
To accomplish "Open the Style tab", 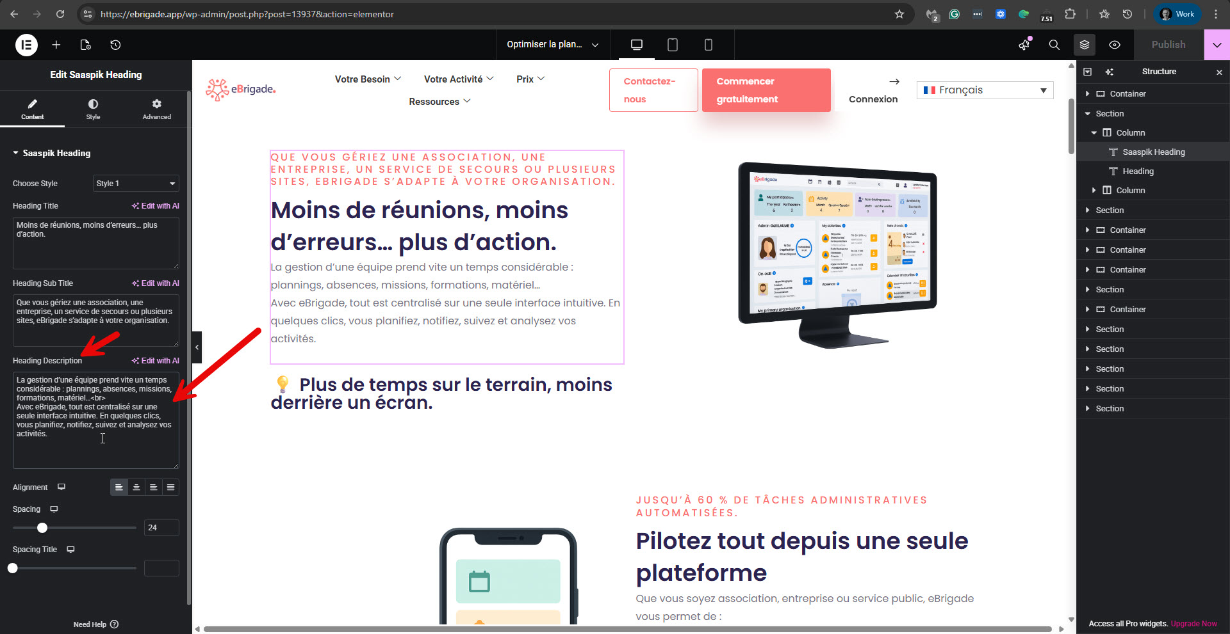I will [x=93, y=109].
